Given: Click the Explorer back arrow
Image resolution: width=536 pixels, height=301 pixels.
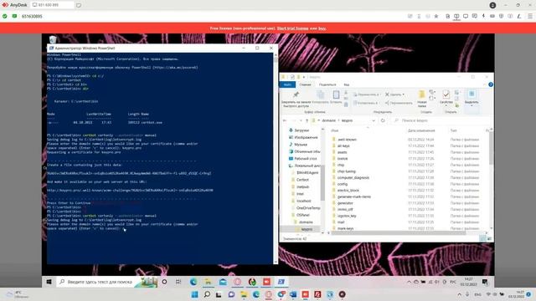Looking at the screenshot, I should pos(285,120).
